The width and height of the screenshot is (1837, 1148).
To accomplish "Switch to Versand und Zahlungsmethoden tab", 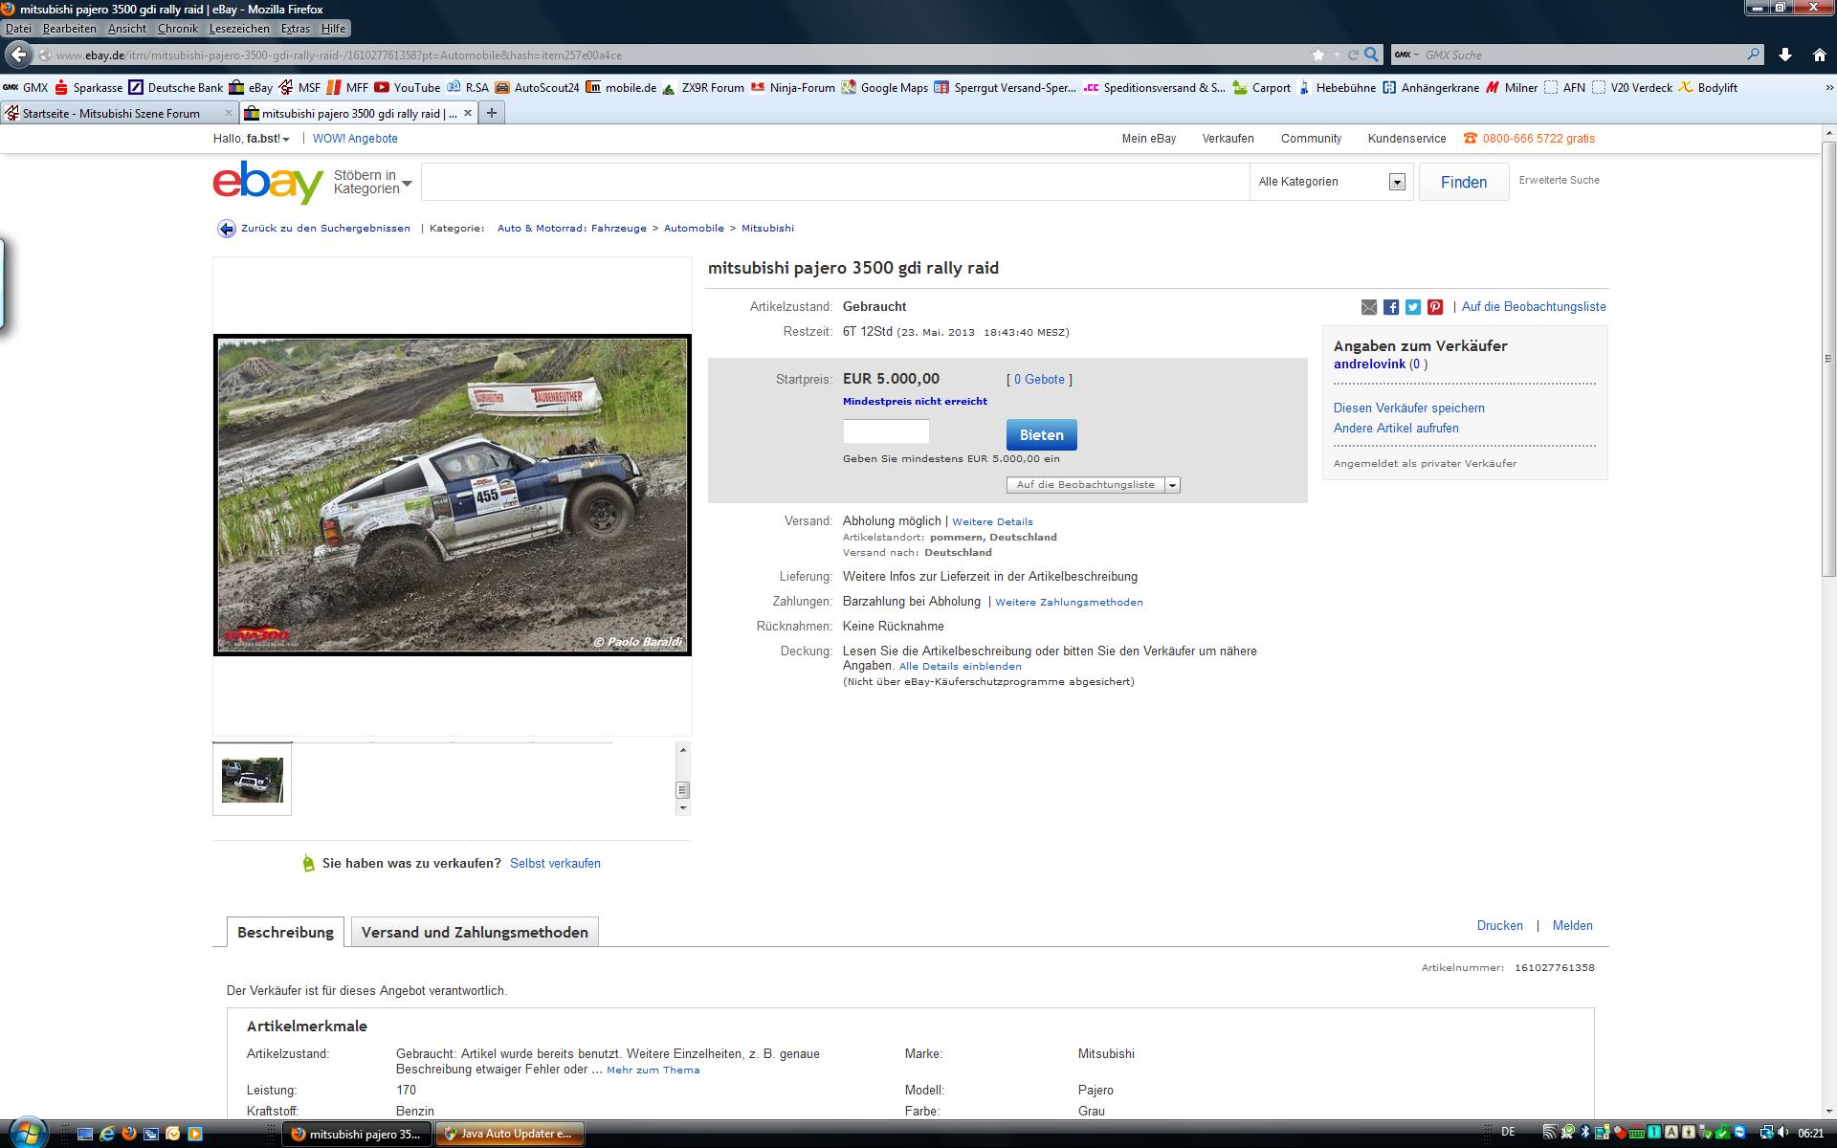I will [475, 932].
